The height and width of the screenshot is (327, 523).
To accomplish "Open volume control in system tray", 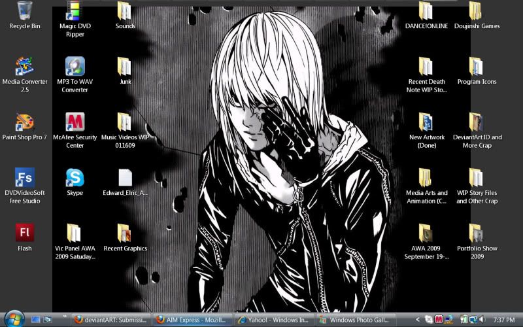I will point(482,320).
